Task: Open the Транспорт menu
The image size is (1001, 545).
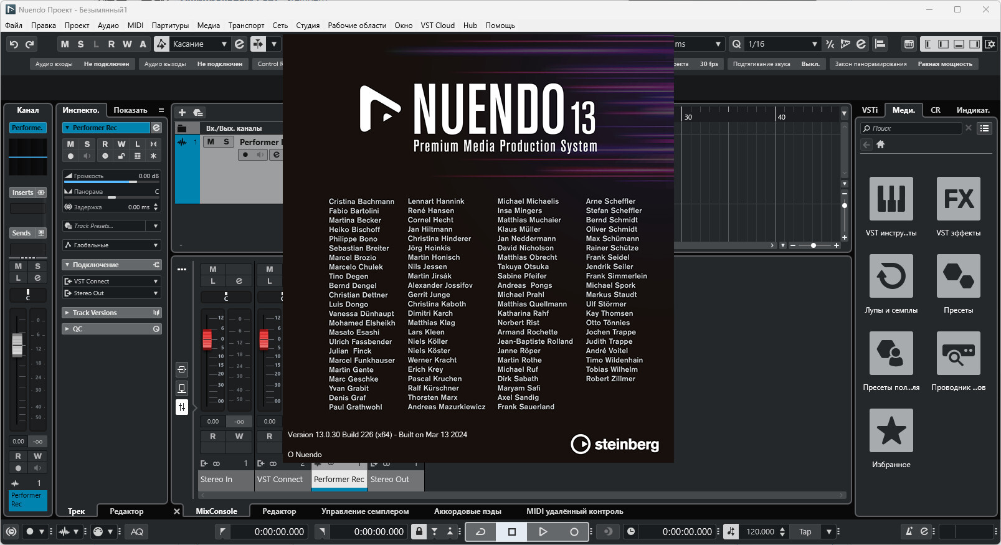Action: (x=246, y=26)
